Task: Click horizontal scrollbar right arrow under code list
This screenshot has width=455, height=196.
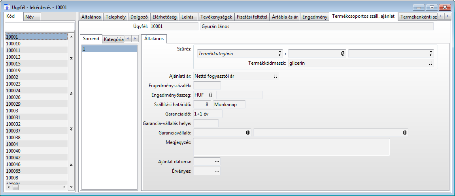Action: [x=64, y=187]
